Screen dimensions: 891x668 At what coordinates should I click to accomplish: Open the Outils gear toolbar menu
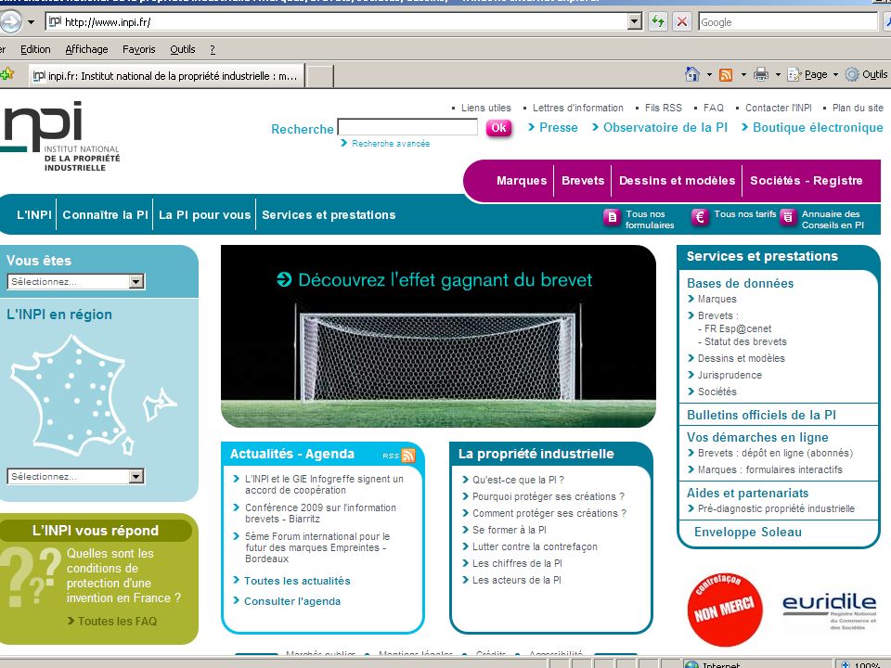click(866, 74)
